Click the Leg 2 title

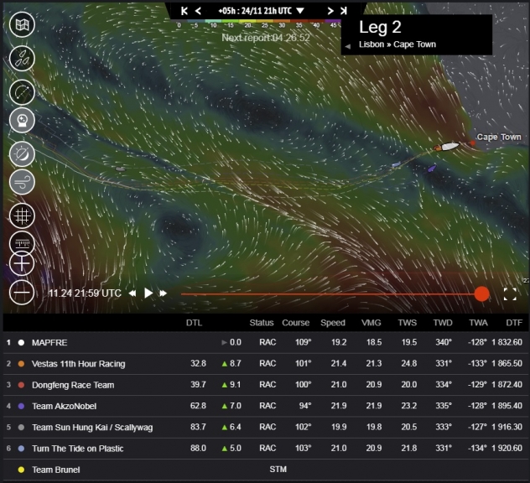(x=380, y=27)
